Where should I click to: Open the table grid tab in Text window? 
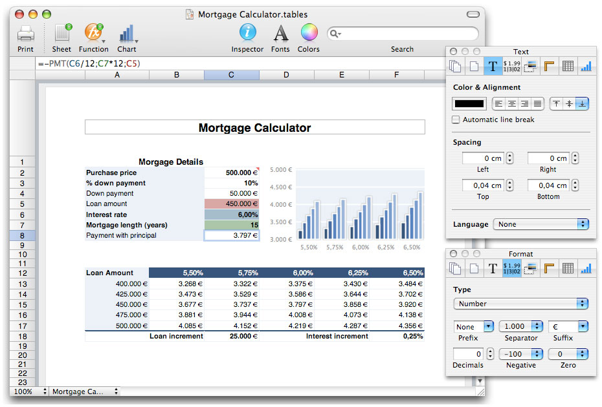[568, 67]
